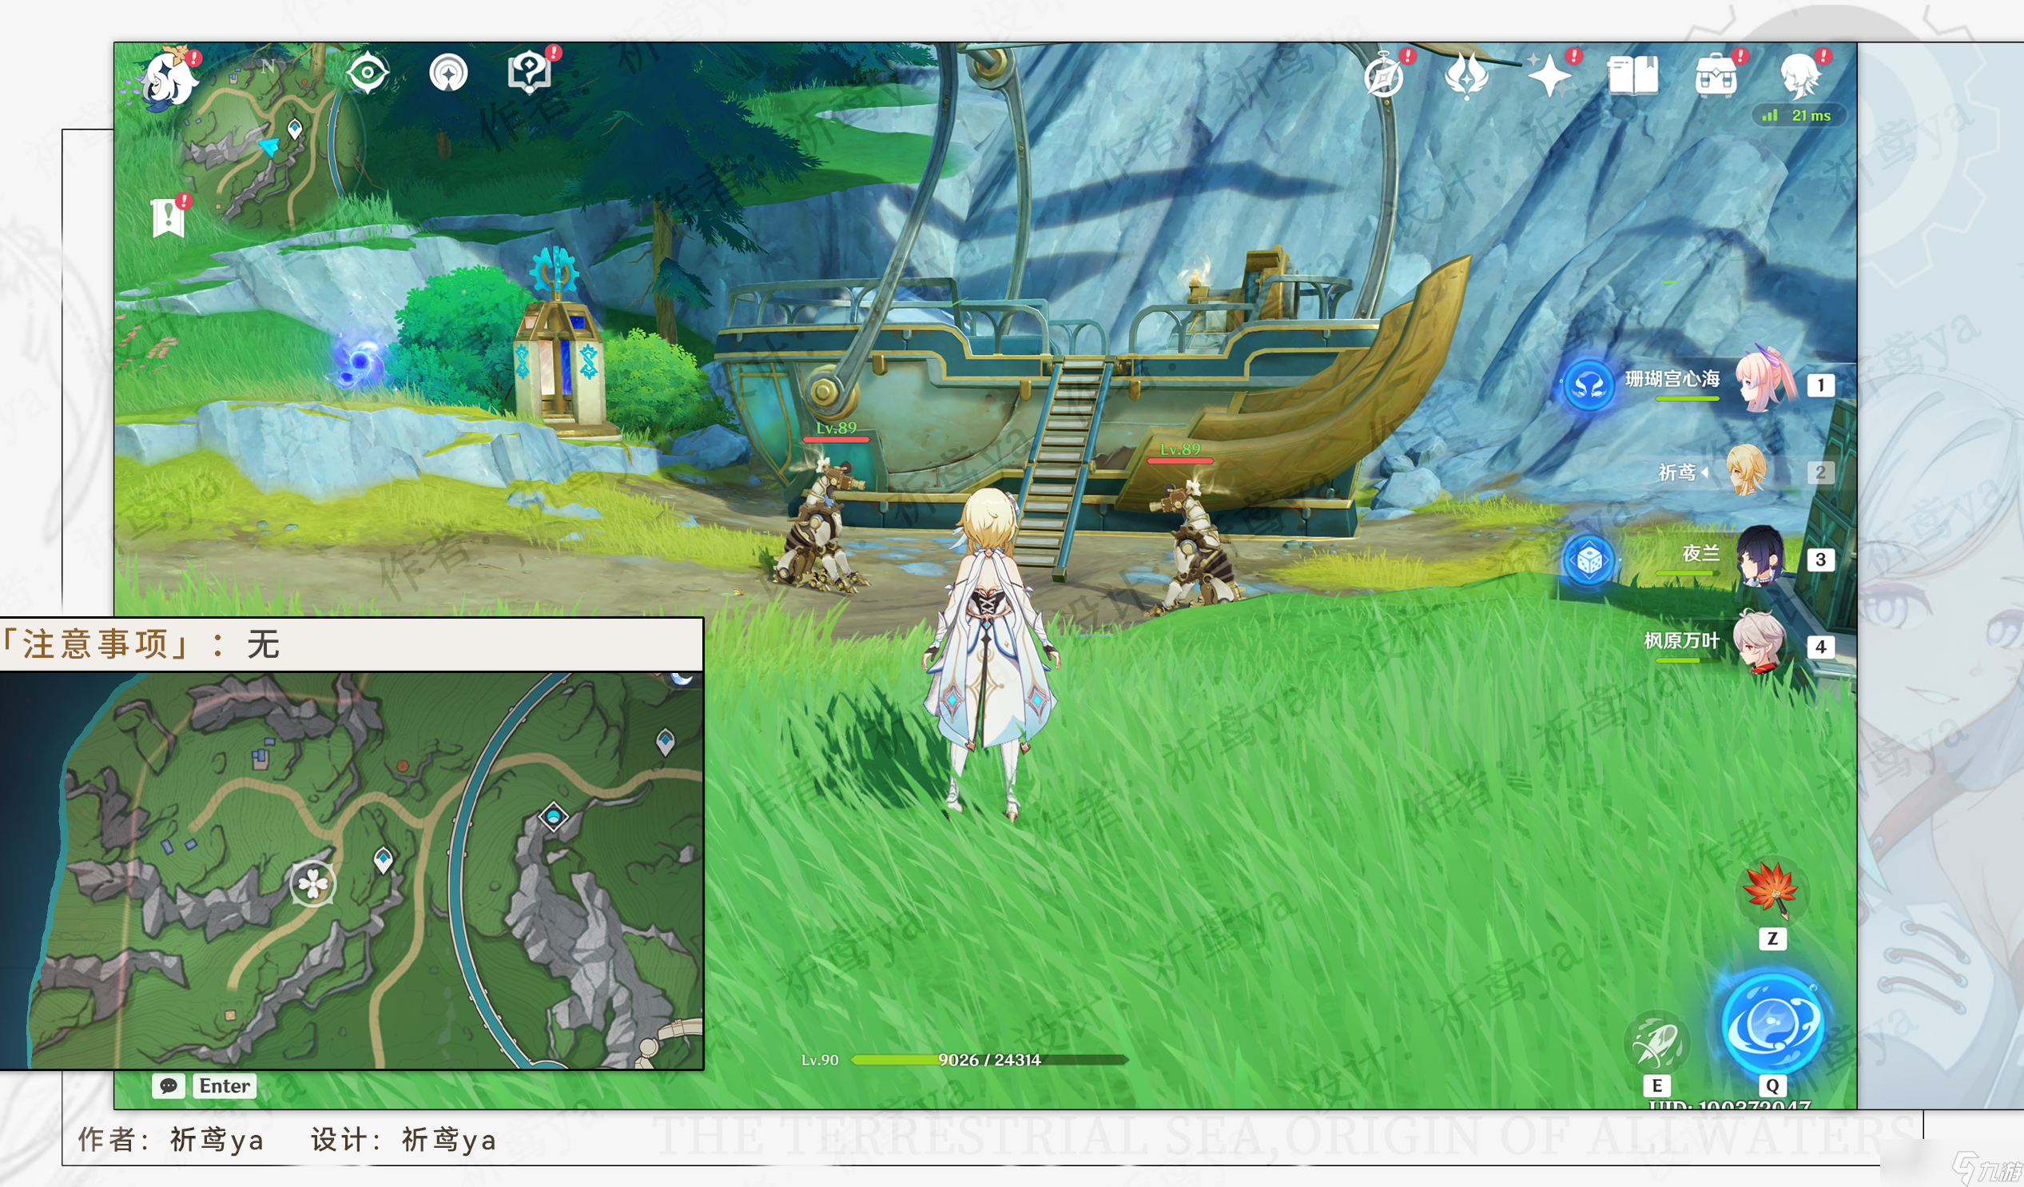
Task: Click the 作者:祈鸢ya credit text
Action: (170, 1140)
